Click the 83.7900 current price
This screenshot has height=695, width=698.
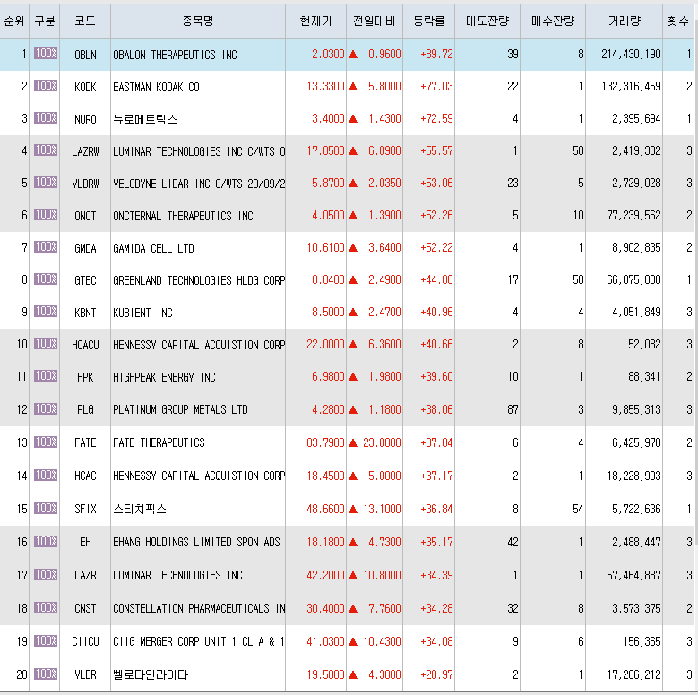point(325,442)
